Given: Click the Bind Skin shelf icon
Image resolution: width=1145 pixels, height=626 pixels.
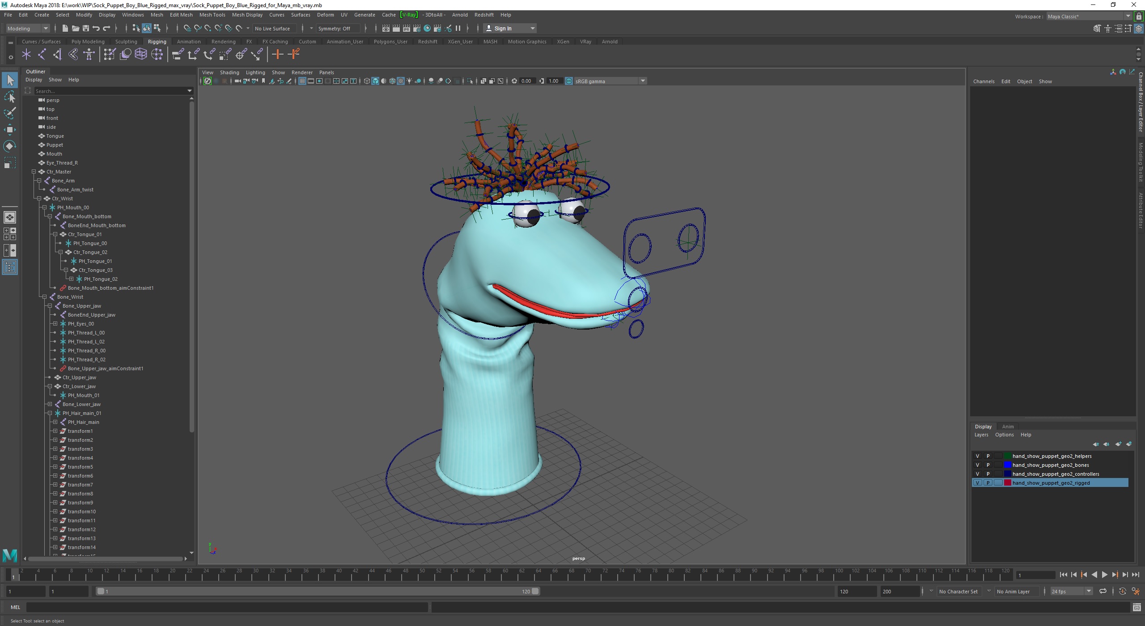Looking at the screenshot, I should pyautogui.click(x=73, y=55).
